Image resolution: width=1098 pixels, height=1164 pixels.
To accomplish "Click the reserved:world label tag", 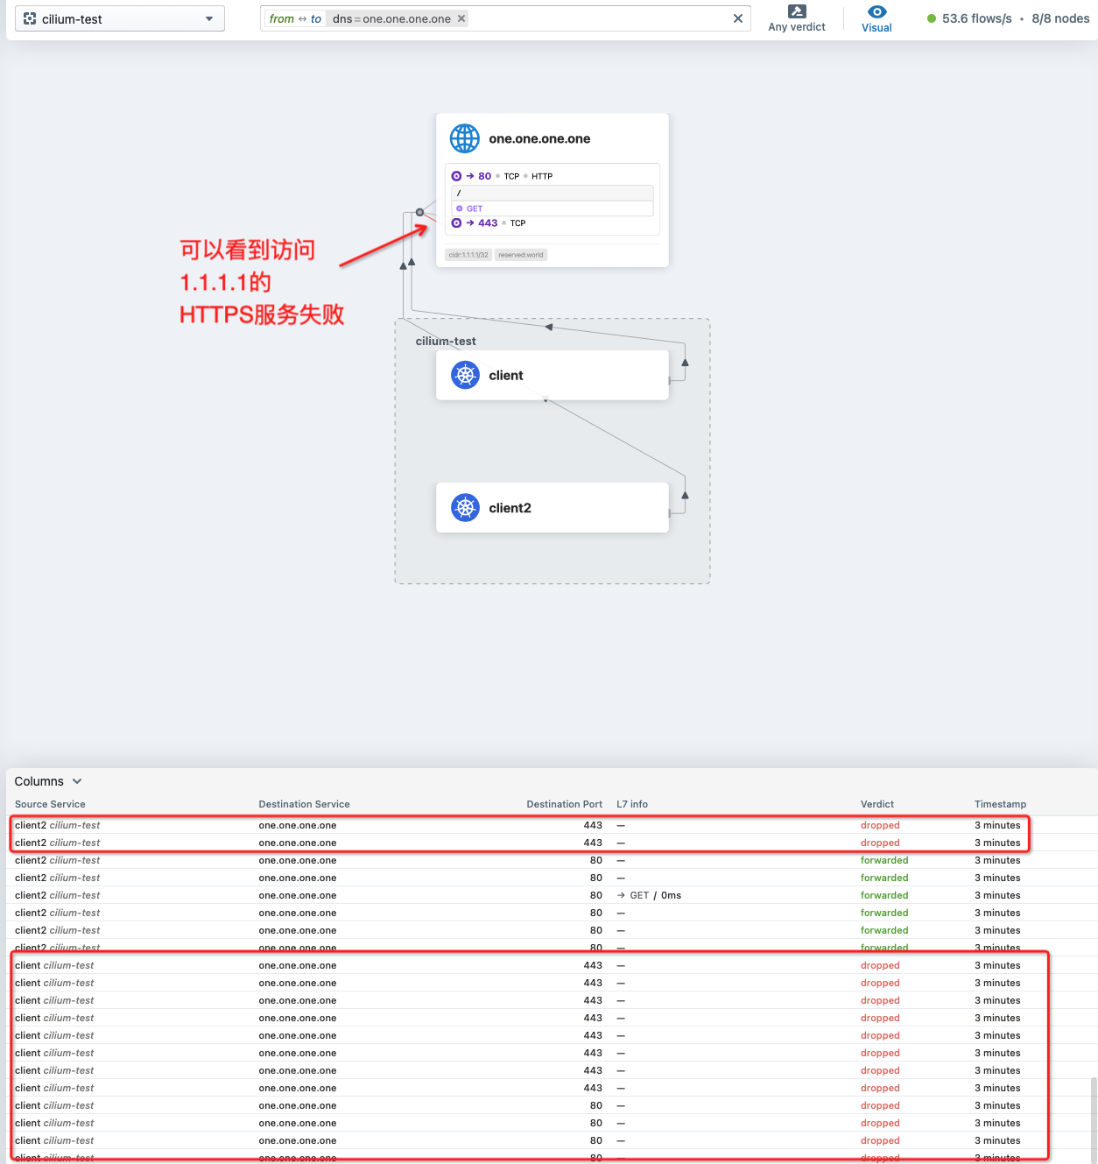I will coord(521,255).
